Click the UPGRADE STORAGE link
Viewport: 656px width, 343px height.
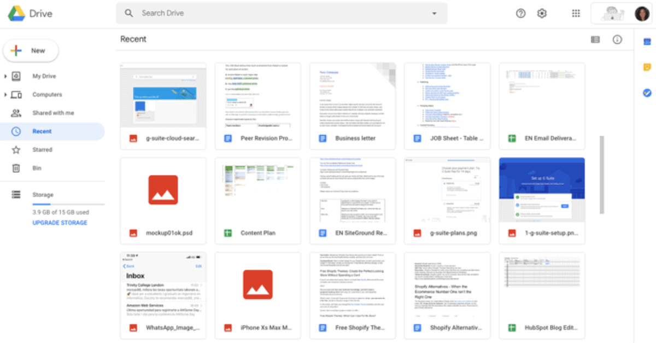click(x=60, y=223)
